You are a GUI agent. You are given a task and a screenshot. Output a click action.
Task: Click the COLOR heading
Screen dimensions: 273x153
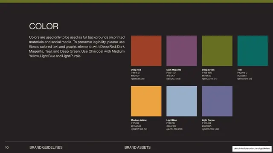click(44, 26)
